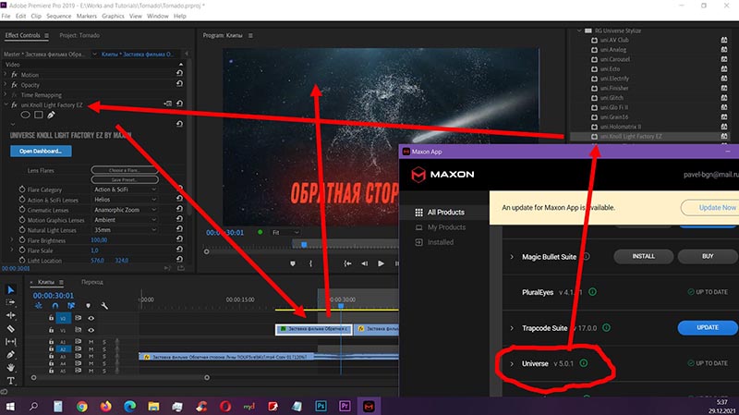This screenshot has width=739, height=415.
Task: Step back one frame in Program monitor
Action: click(x=364, y=263)
